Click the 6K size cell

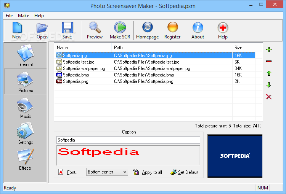coord(237,62)
